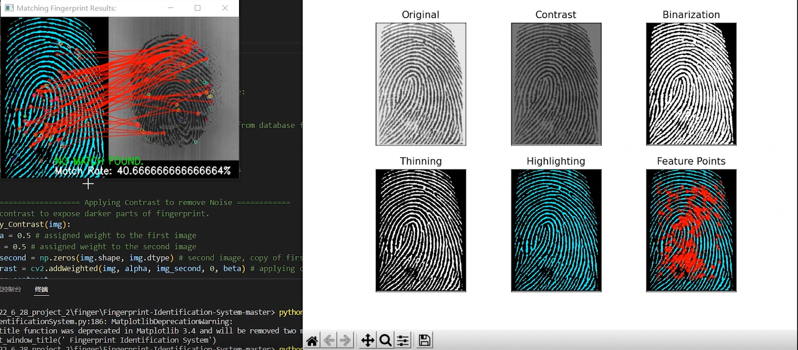This screenshot has width=798, height=350.
Task: Click the 'a = 0.5' alpha code line
Action: pyautogui.click(x=98, y=236)
